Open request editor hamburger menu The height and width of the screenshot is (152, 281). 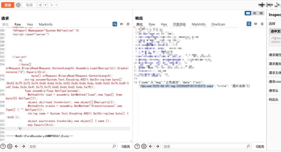[x=128, y=24]
